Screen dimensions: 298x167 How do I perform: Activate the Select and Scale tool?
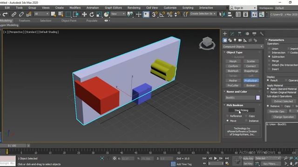coord(99,14)
